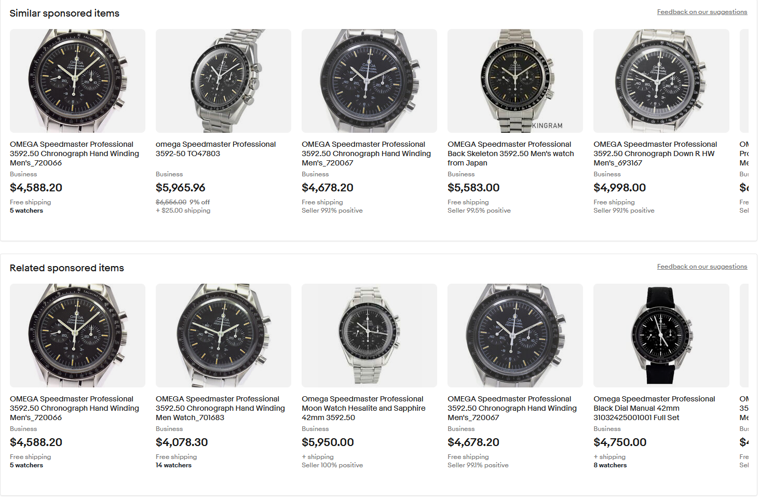Open Feedback on our suggestions for Similar items
Screen dimensions: 760x501
click(x=702, y=12)
